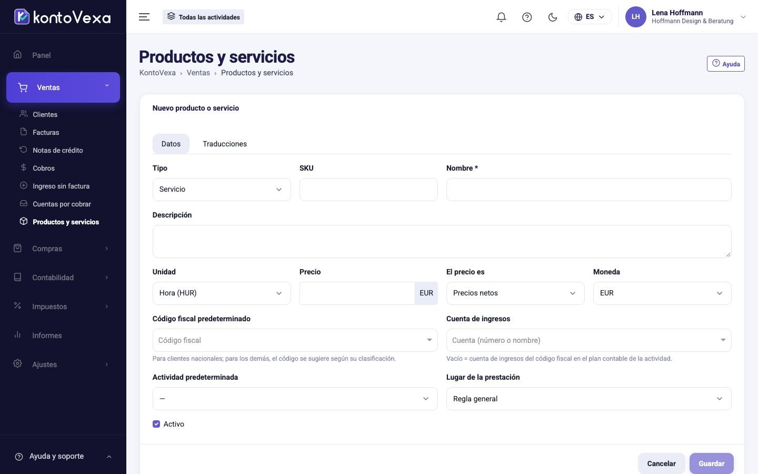
Task: Click the help question mark icon in header
Action: (527, 17)
